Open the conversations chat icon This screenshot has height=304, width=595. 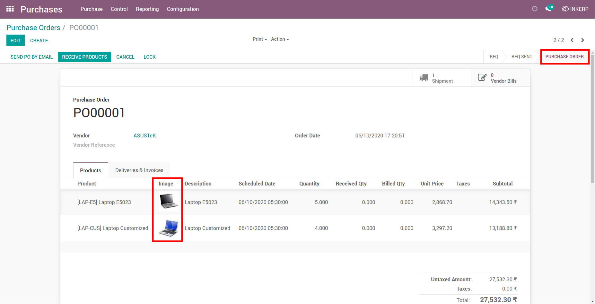coord(549,9)
